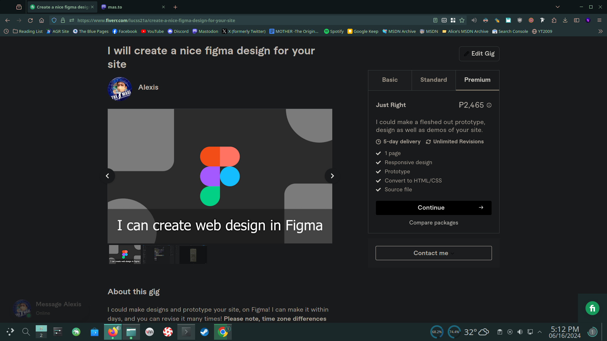Open Chrome from the taskbar
This screenshot has height=341, width=607.
223,332
